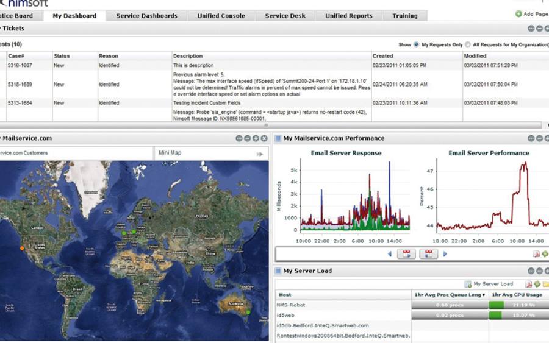Sort tickets by Modified column
The width and height of the screenshot is (549, 343).
coord(506,56)
